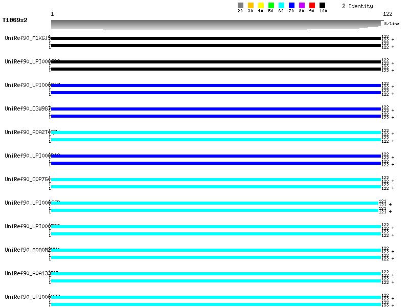Click the gray 20% identity legend swatch

click(240, 6)
